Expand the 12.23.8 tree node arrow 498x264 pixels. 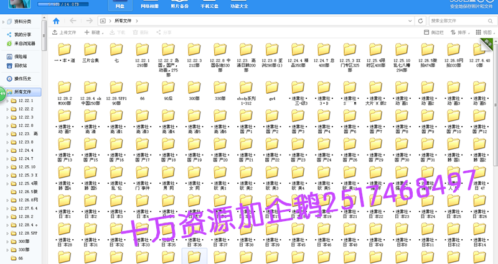(7, 142)
